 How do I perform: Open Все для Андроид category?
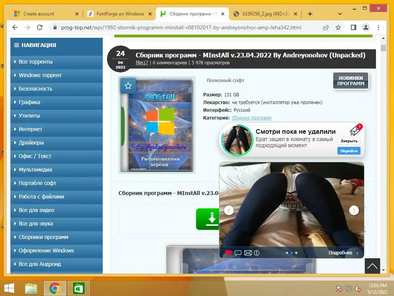pos(57,264)
